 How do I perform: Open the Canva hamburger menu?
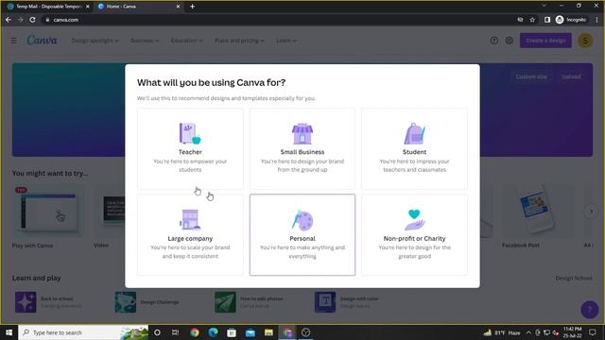click(x=13, y=41)
